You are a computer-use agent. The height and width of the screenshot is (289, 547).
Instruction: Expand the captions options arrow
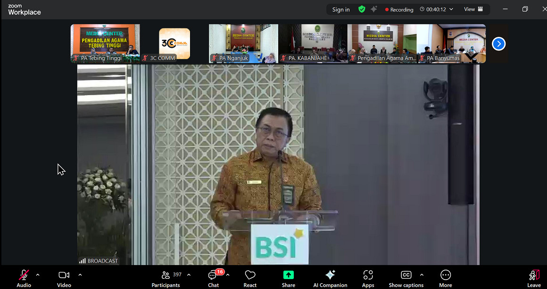pos(422,275)
